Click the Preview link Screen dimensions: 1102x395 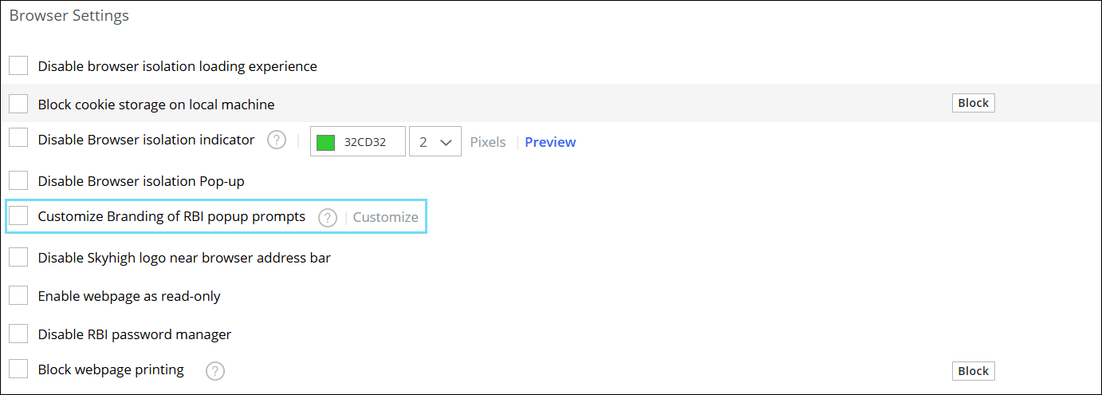(x=550, y=142)
